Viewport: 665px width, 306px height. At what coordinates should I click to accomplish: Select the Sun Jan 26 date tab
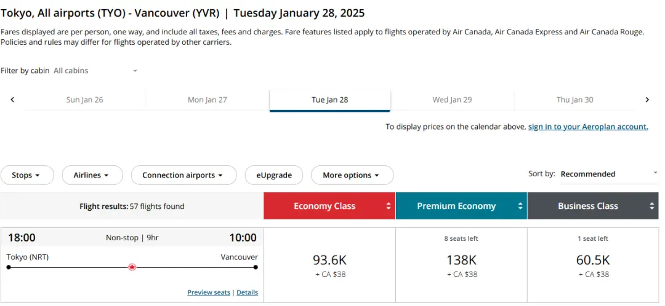point(85,100)
